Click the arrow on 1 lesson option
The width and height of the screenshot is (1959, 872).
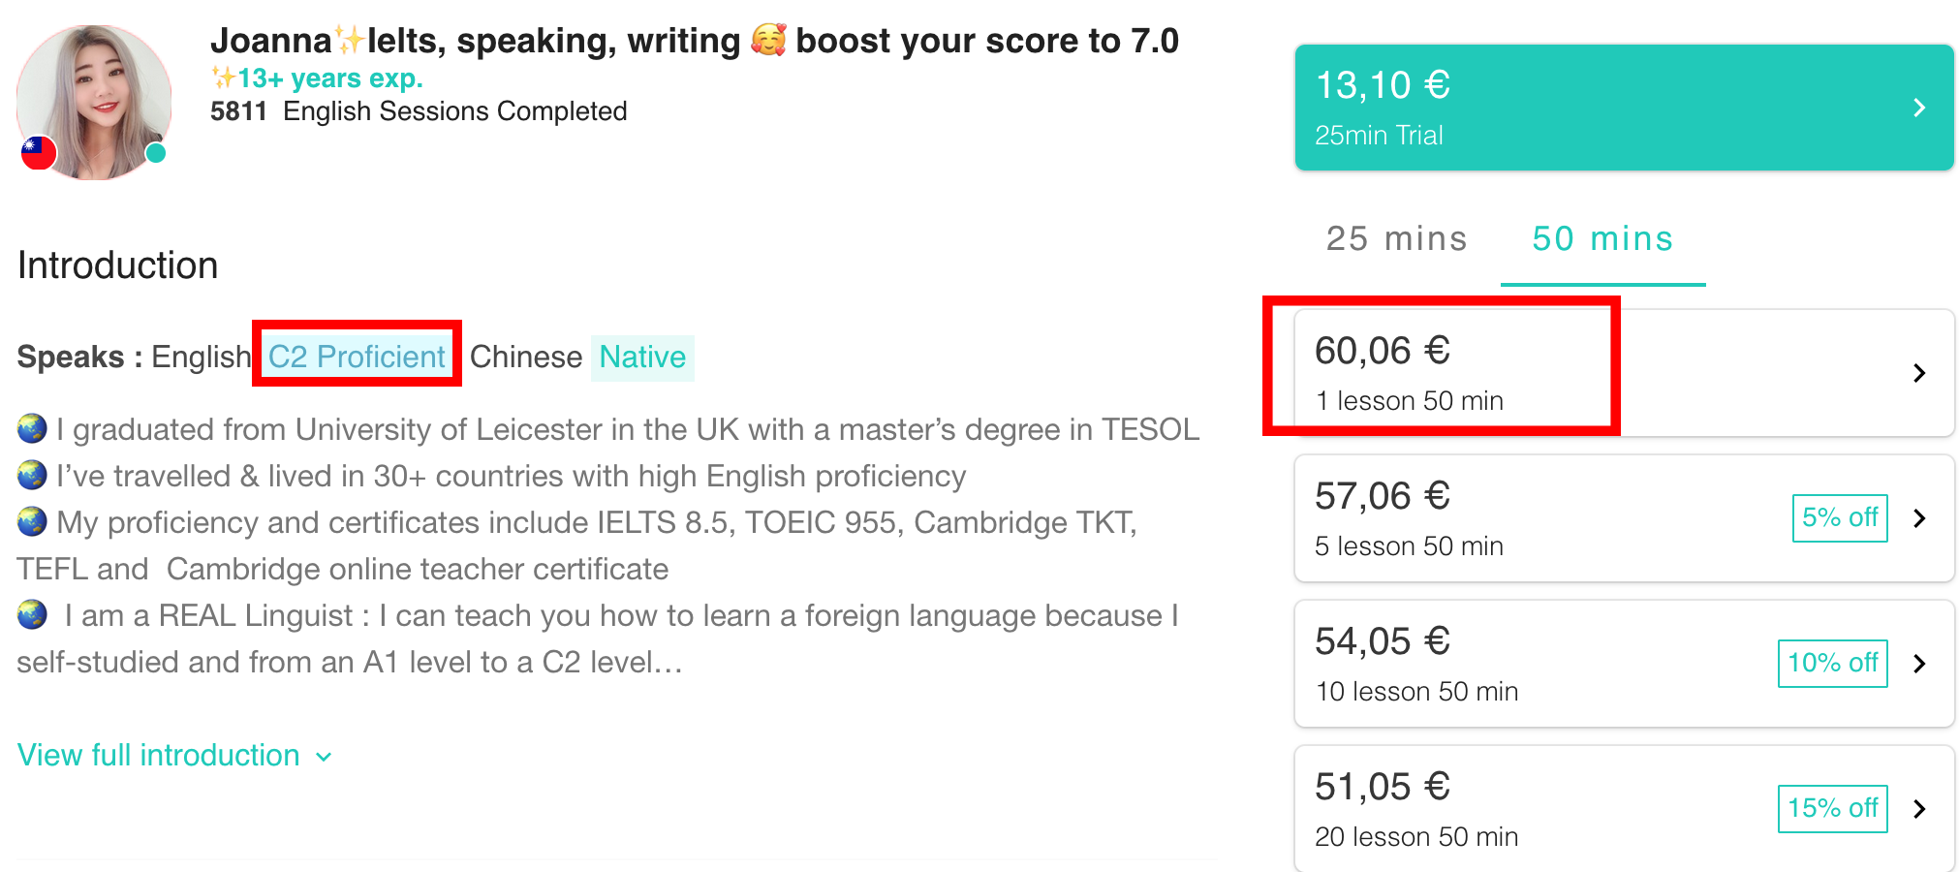pyautogui.click(x=1919, y=373)
